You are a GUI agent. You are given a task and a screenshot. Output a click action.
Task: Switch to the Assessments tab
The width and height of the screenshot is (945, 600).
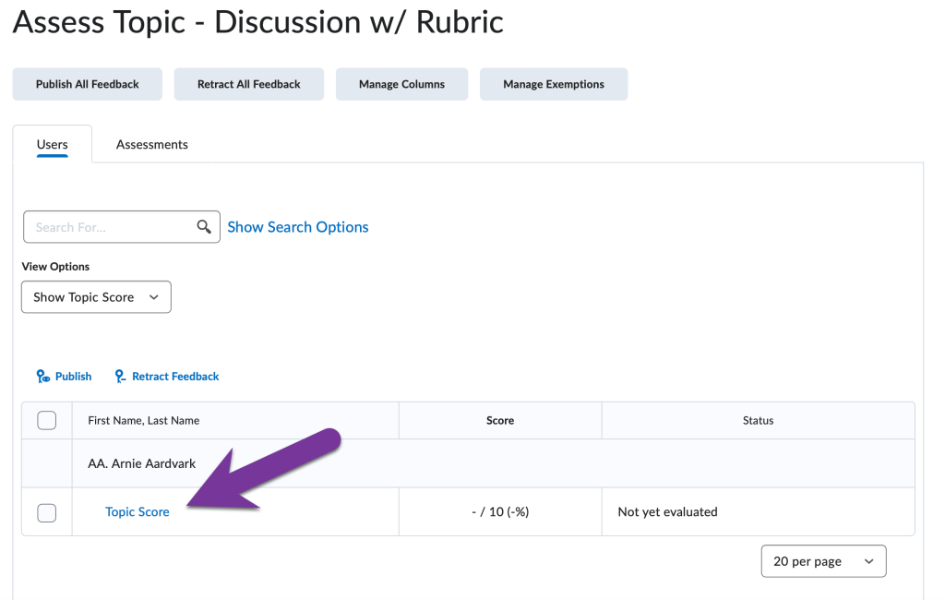pos(151,144)
